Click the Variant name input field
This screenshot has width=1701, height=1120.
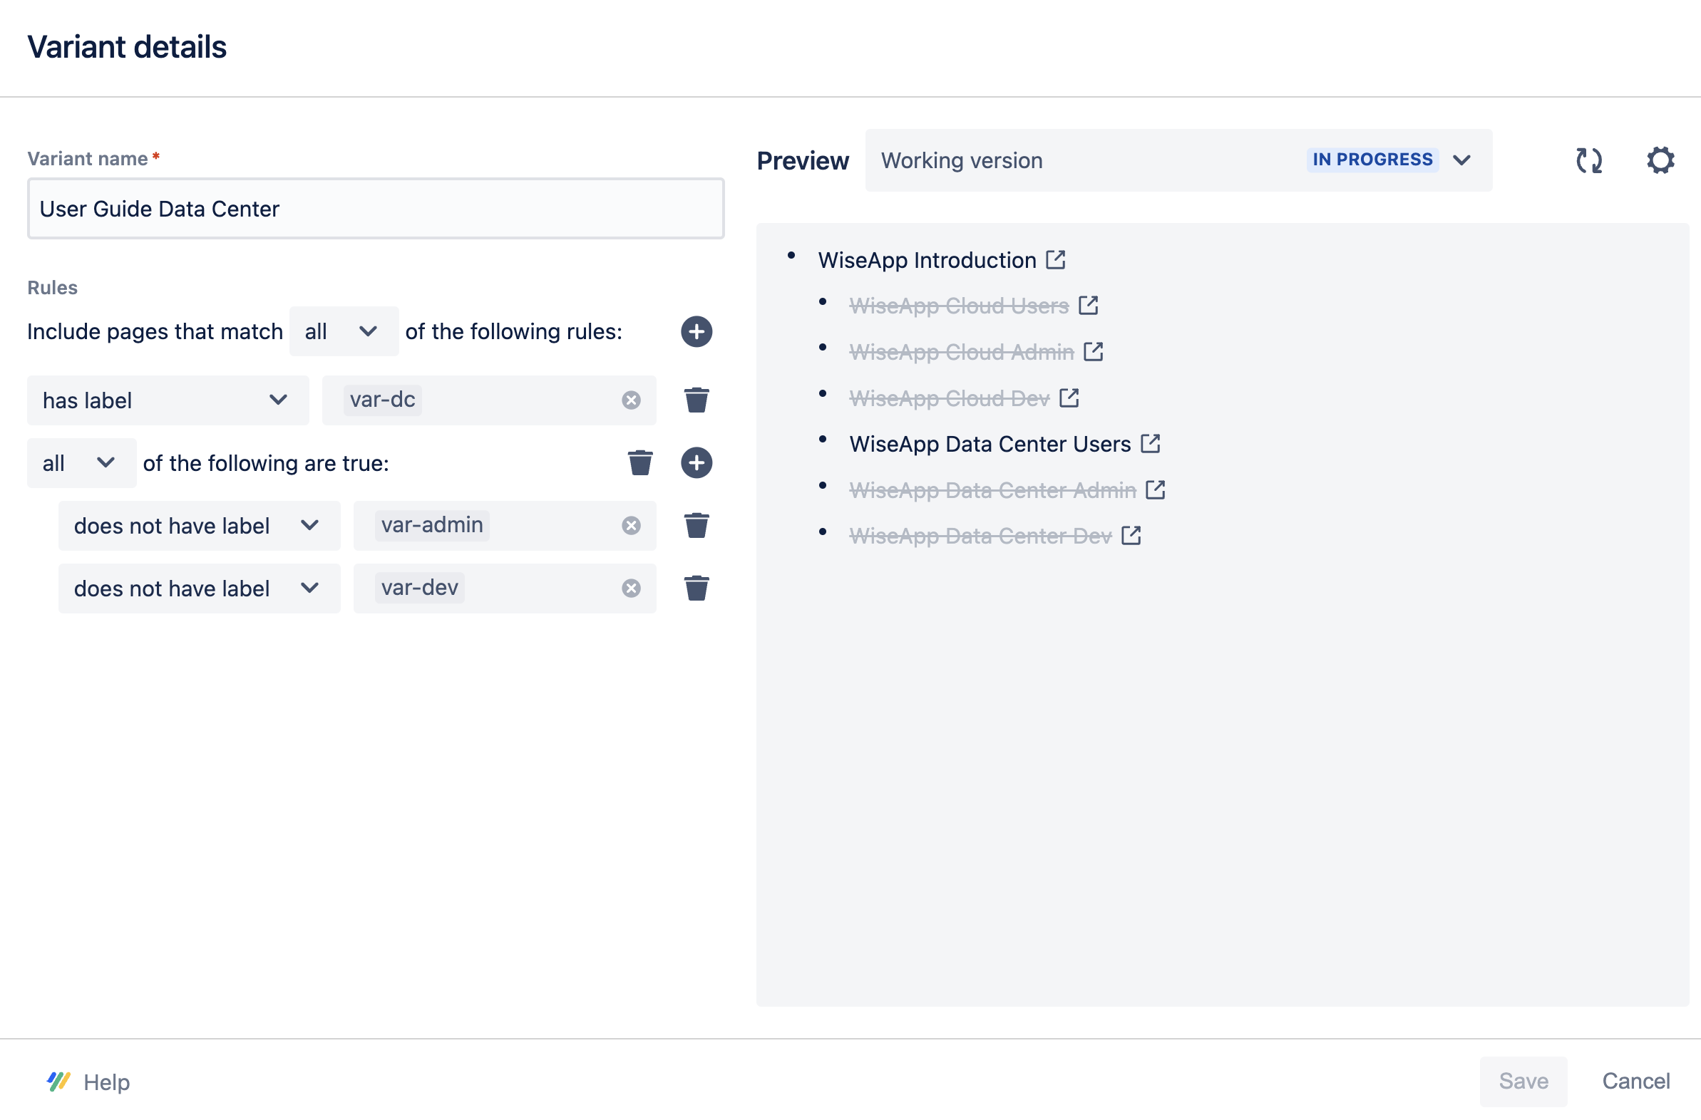375,209
